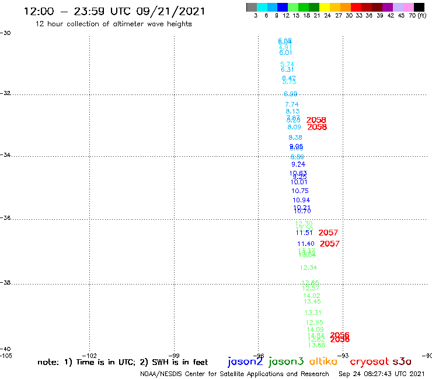
Task: Click the '70 (ft)' legend scale label
Action: pyautogui.click(x=417, y=16)
